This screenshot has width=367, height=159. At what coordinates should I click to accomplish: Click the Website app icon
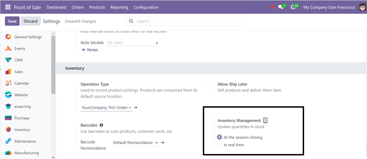click(x=8, y=95)
